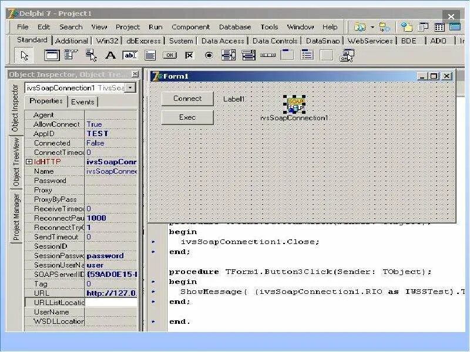
Task: Open the Edit menu
Action: (x=43, y=27)
